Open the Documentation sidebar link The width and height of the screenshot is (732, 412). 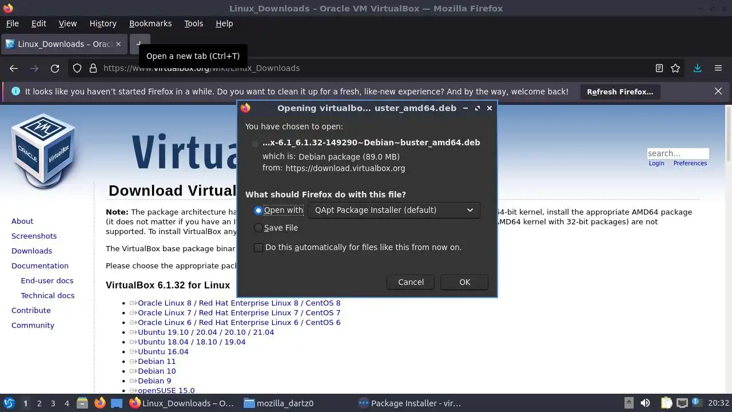[x=40, y=266]
